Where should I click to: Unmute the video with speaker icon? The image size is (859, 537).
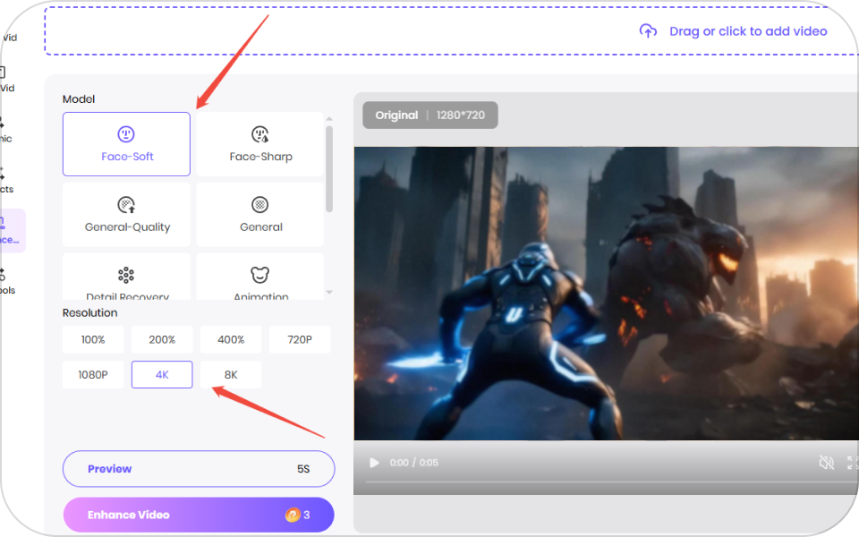pos(826,463)
